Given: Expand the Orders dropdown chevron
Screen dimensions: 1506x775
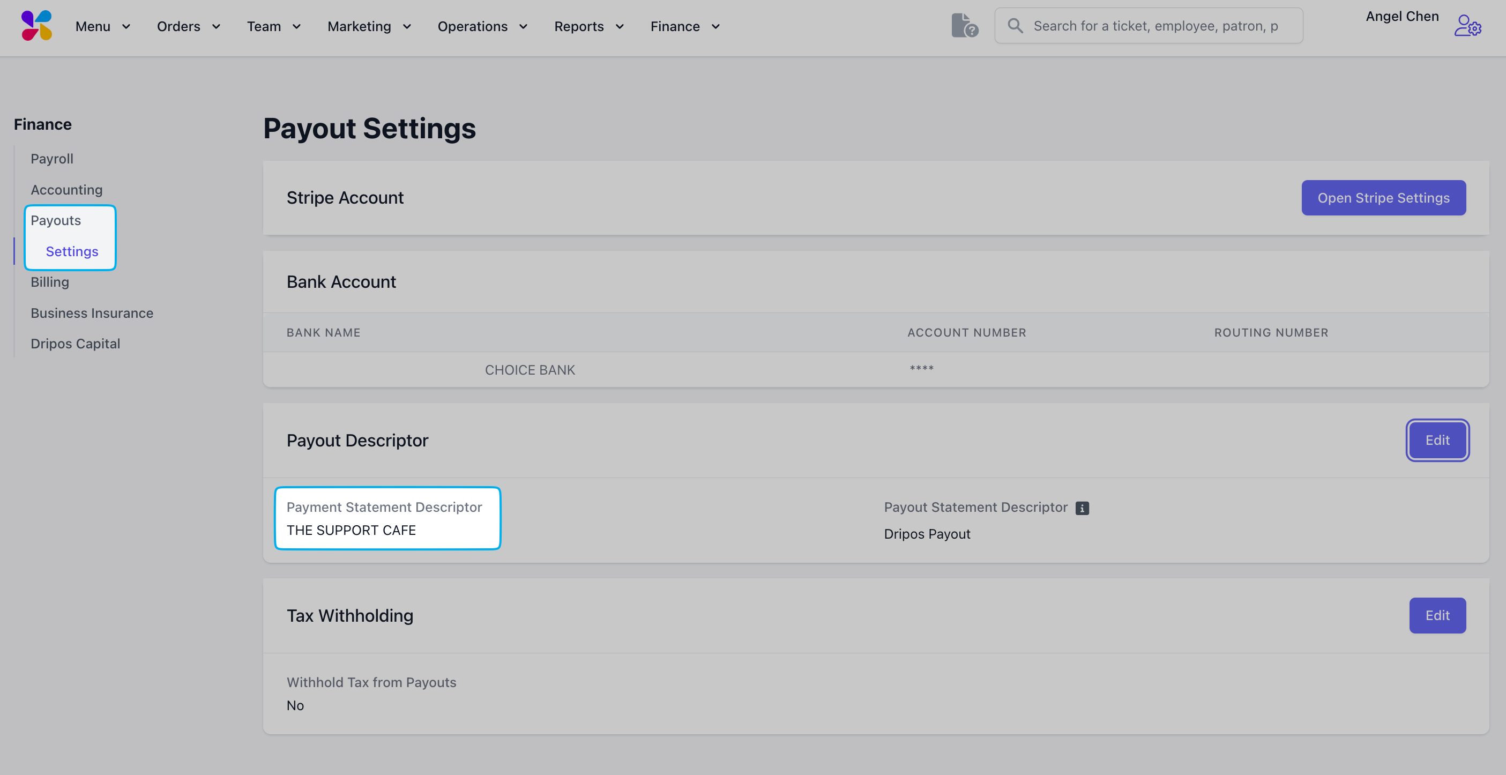Looking at the screenshot, I should 216,27.
